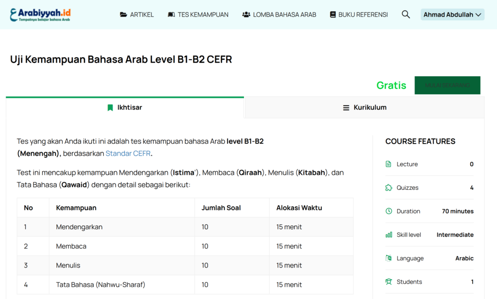Click the Arabiyyah.id site logo

(x=40, y=15)
